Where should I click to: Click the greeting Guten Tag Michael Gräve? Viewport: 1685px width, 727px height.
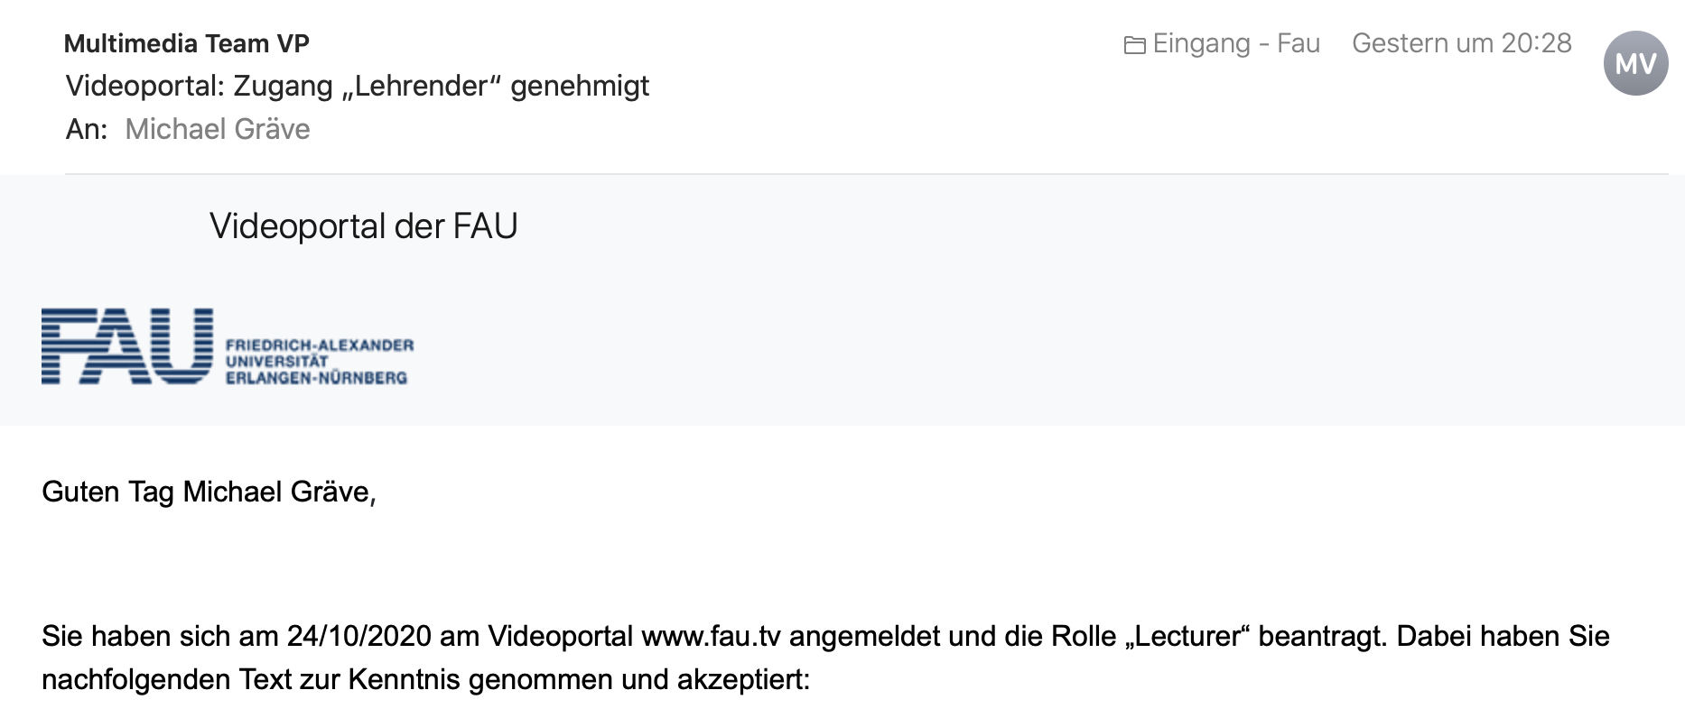click(209, 492)
